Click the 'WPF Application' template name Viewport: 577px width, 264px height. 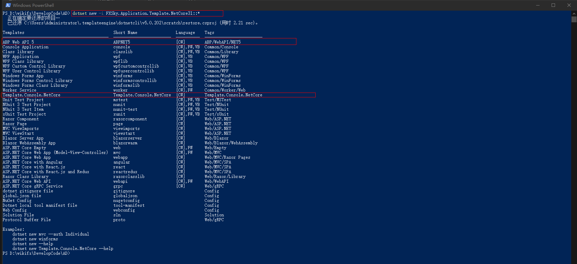[x=21, y=57]
